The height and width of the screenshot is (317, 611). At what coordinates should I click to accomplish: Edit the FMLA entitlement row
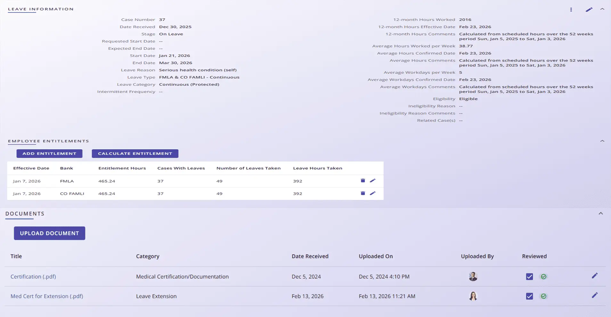click(372, 181)
